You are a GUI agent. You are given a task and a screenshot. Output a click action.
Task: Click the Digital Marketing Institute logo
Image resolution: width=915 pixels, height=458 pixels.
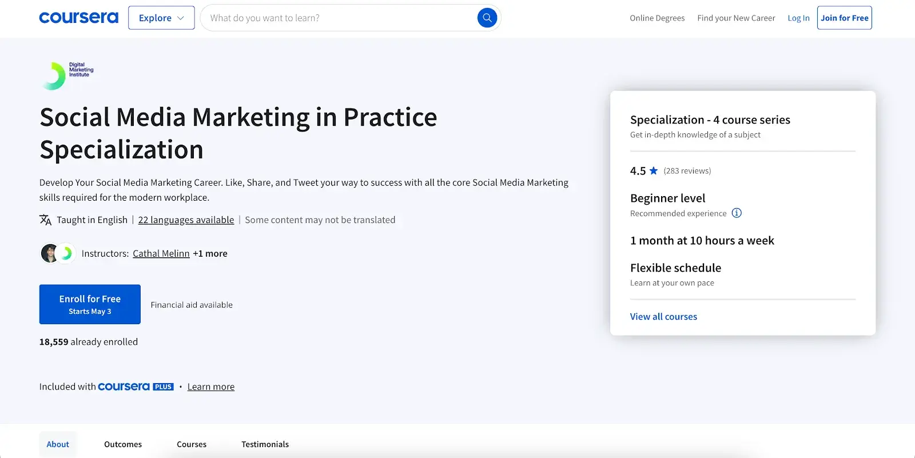67,75
